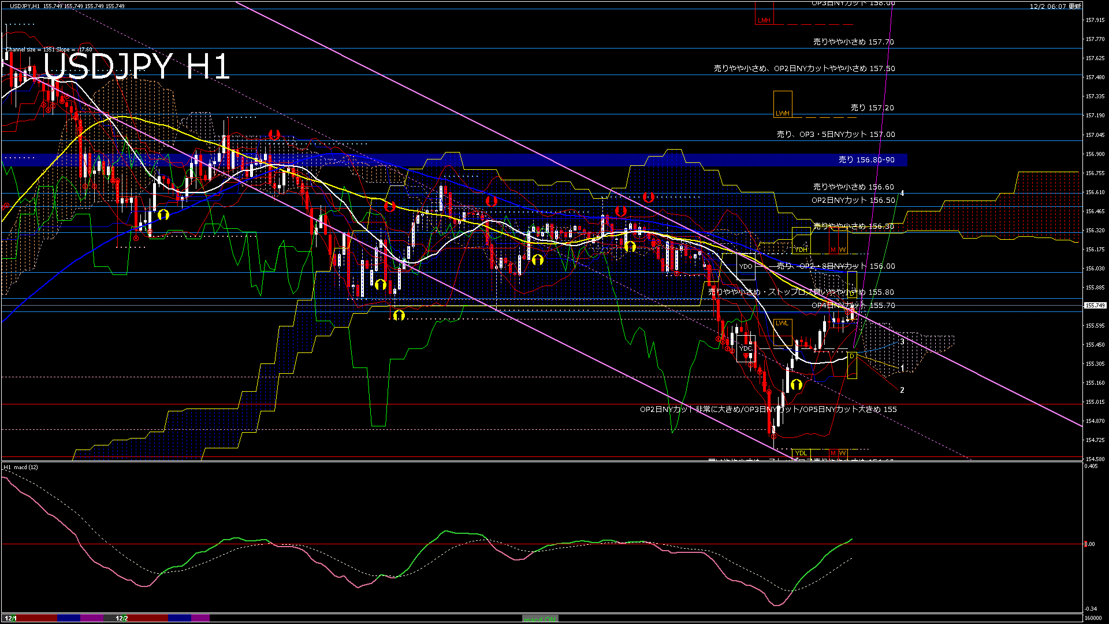Click the Channel size slope text
Viewport: 1109px width, 624px height.
49,50
